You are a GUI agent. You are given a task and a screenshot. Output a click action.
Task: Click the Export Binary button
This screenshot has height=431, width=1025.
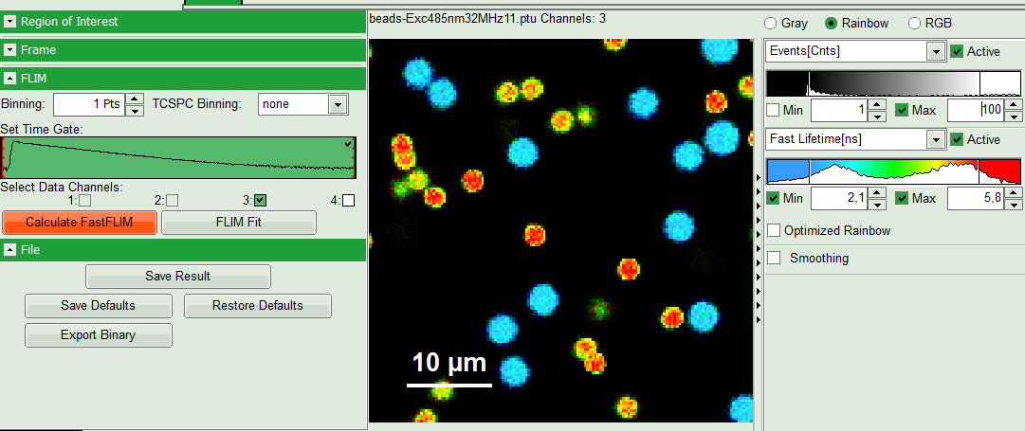tap(99, 335)
